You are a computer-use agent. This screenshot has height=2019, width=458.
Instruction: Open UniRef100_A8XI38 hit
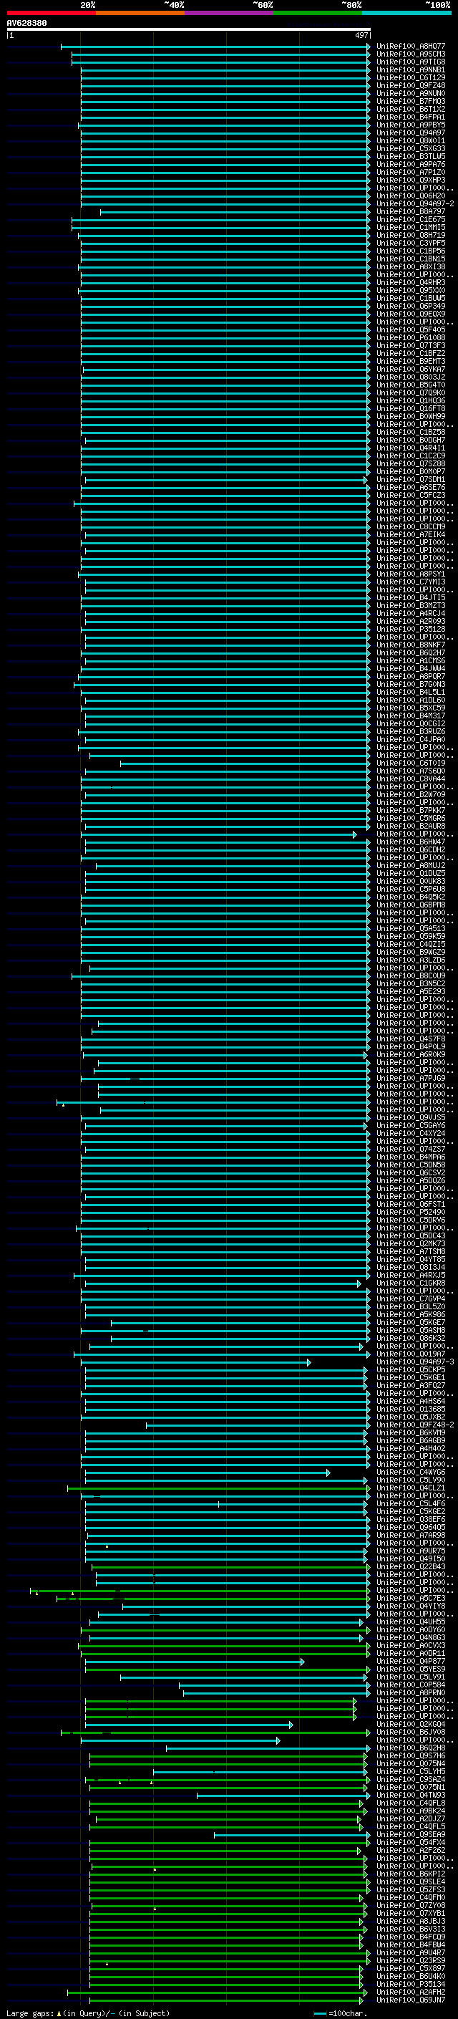click(x=411, y=266)
